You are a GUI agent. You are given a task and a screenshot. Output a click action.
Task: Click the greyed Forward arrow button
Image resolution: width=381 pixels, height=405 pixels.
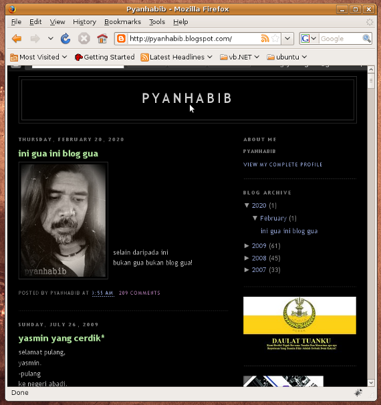pos(35,39)
